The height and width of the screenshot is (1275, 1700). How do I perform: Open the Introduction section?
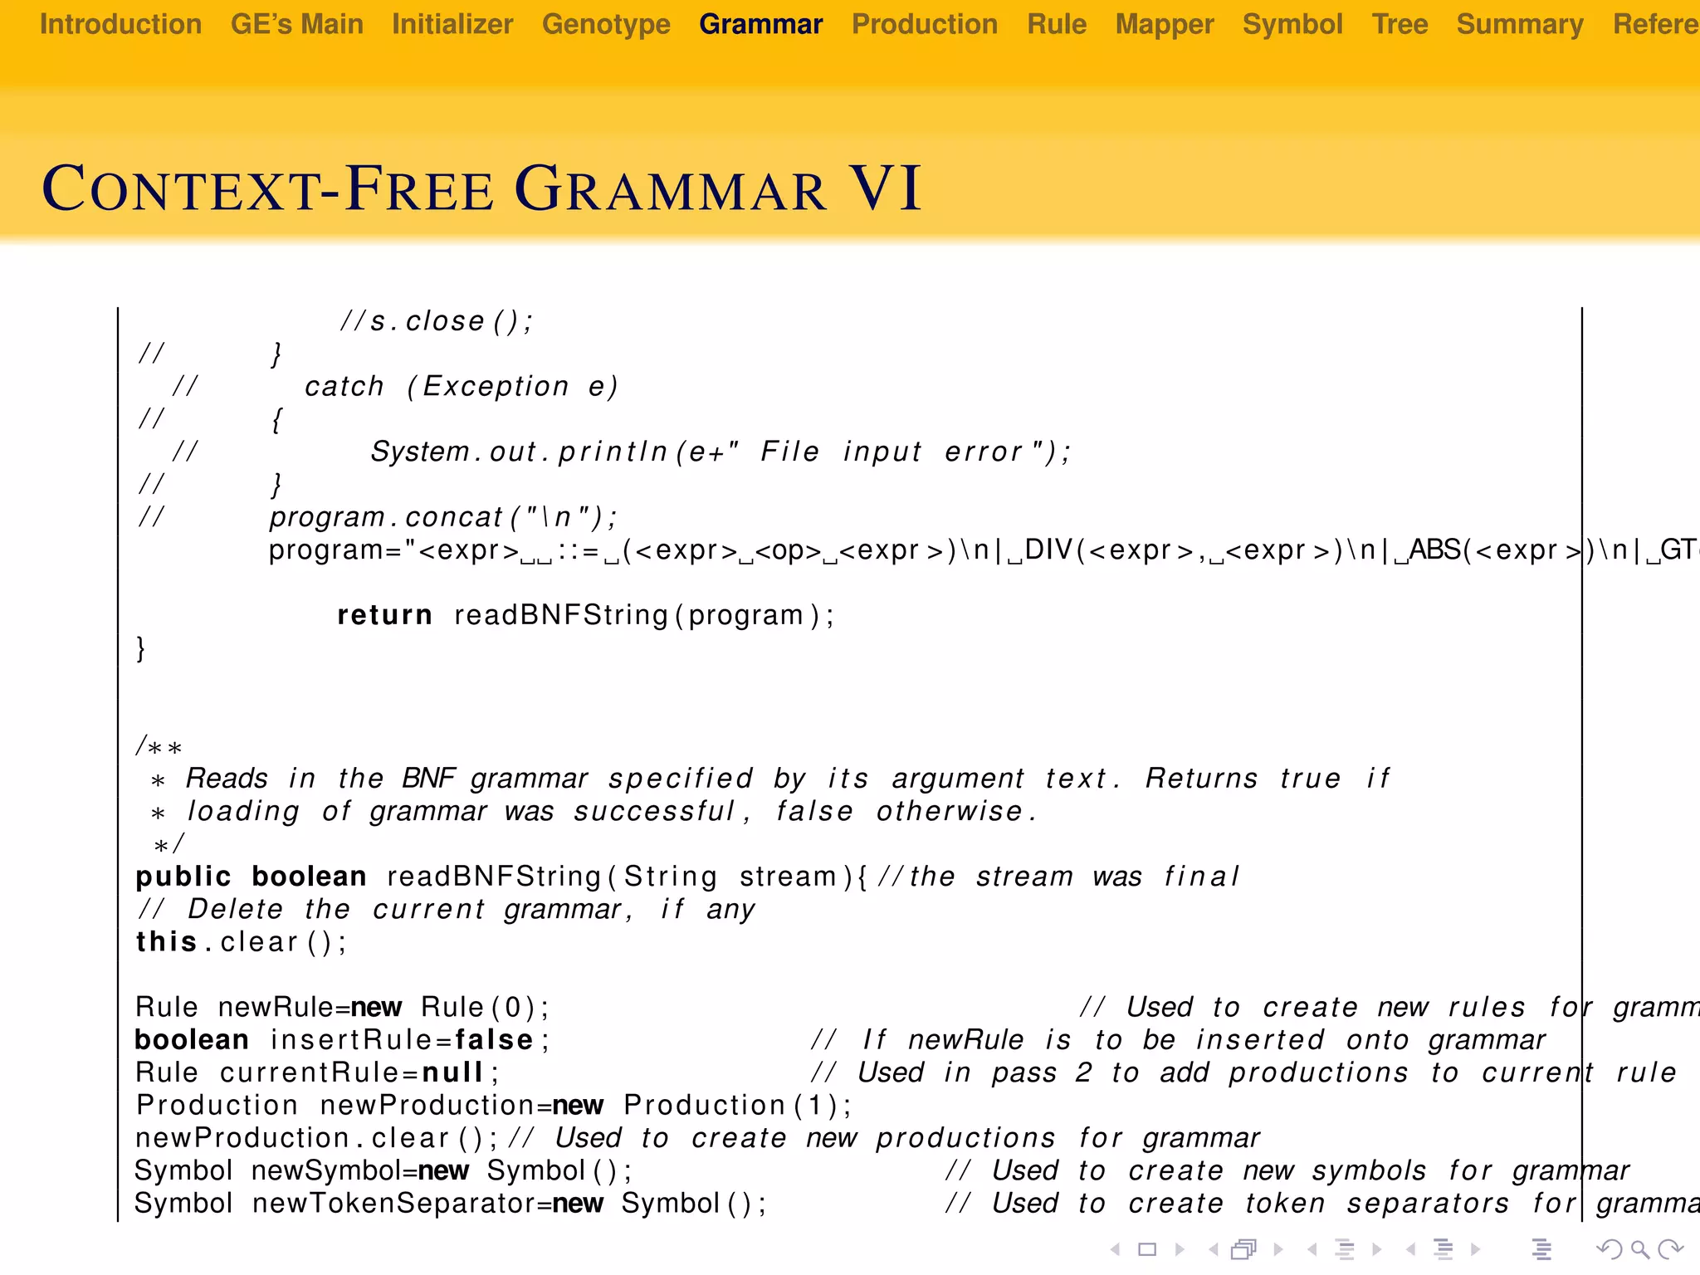tap(121, 24)
